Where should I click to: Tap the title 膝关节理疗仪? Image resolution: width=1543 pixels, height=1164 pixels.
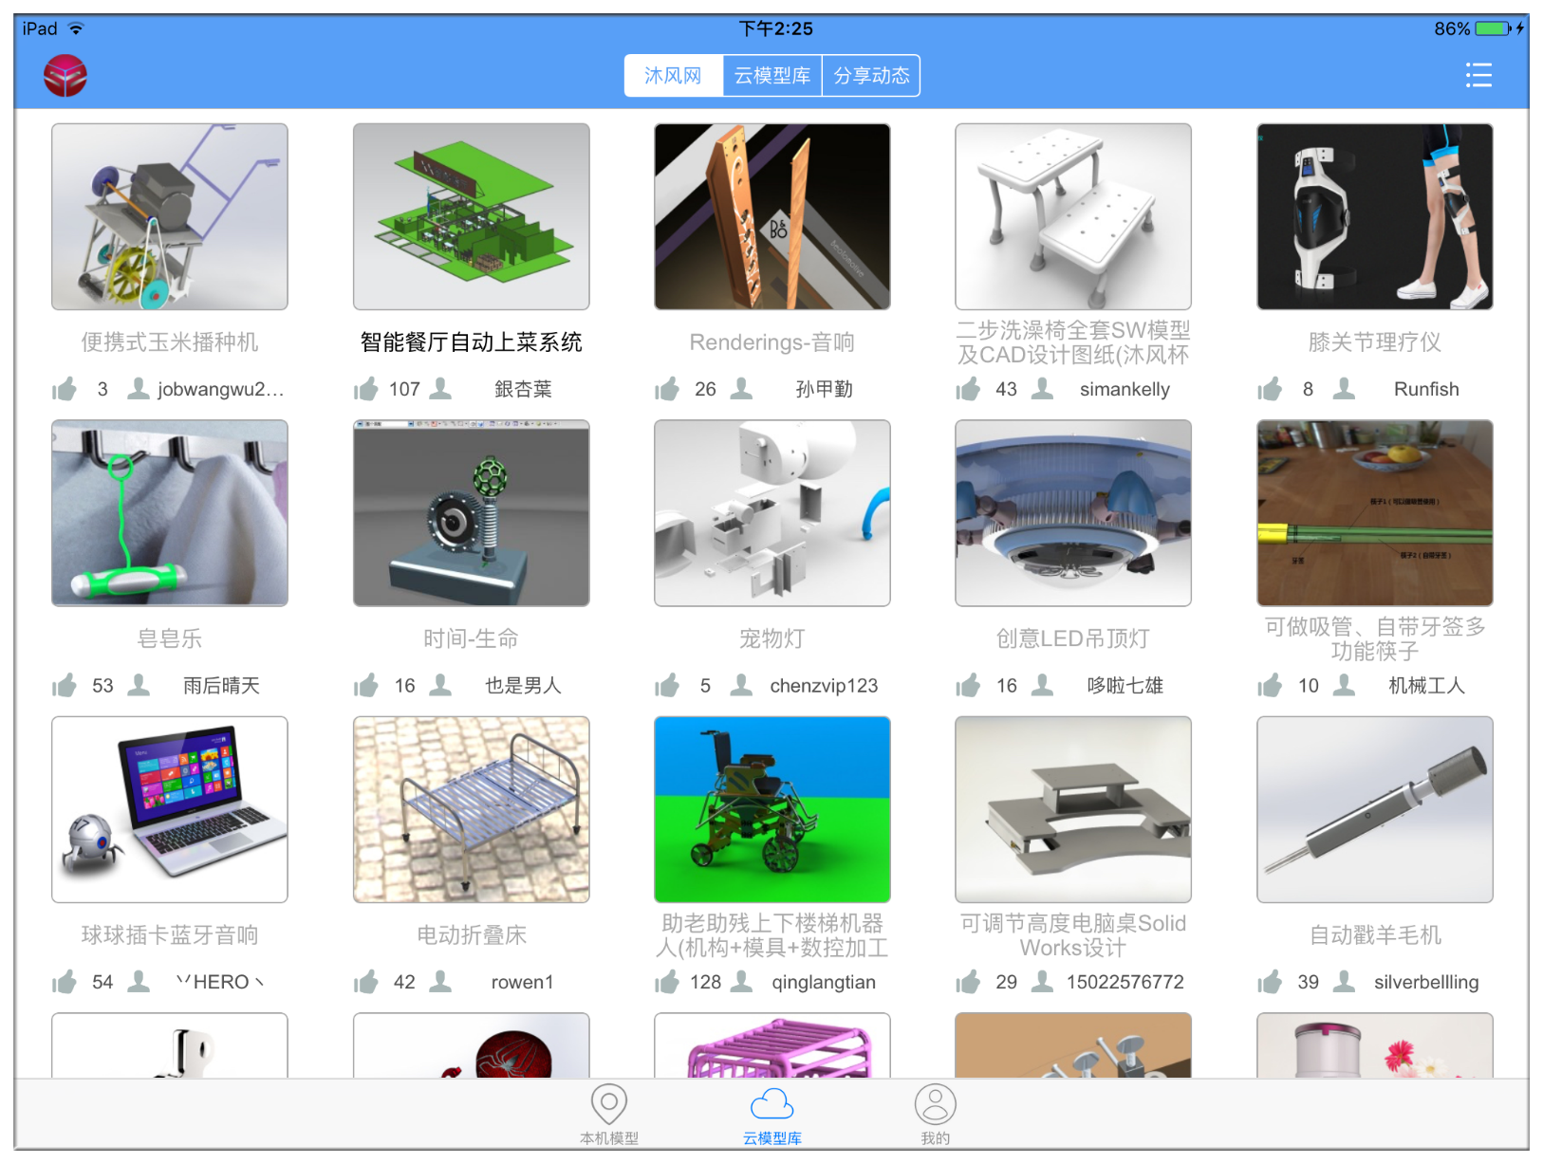tap(1375, 342)
